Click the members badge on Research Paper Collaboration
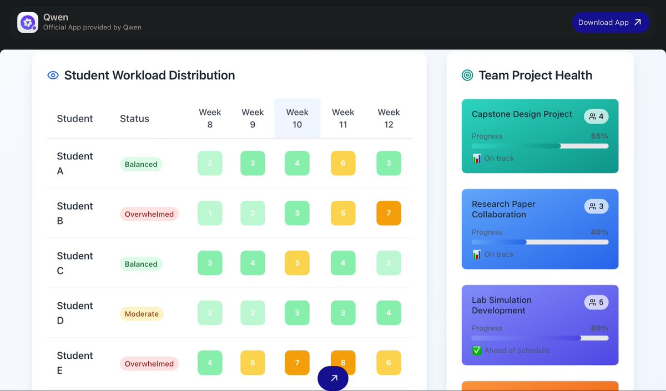666x391 pixels. pos(596,206)
